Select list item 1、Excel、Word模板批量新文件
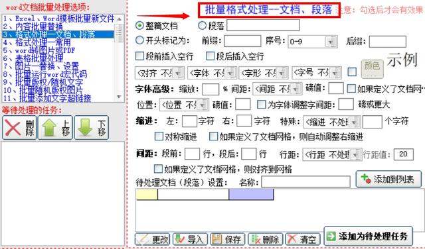Screen dimensions: 425x249 [58, 19]
